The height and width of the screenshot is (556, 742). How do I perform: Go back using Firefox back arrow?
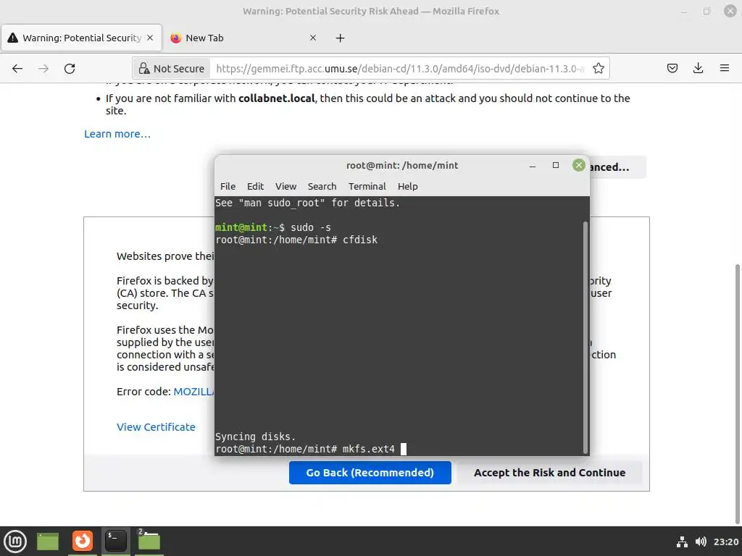tap(17, 69)
